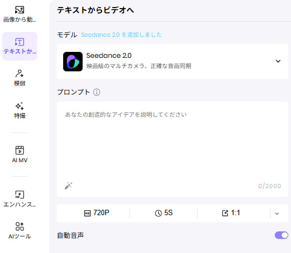291x253 pixels.
Task: Expand the Seedance 2.0 model dropdown chevron
Action: click(278, 61)
